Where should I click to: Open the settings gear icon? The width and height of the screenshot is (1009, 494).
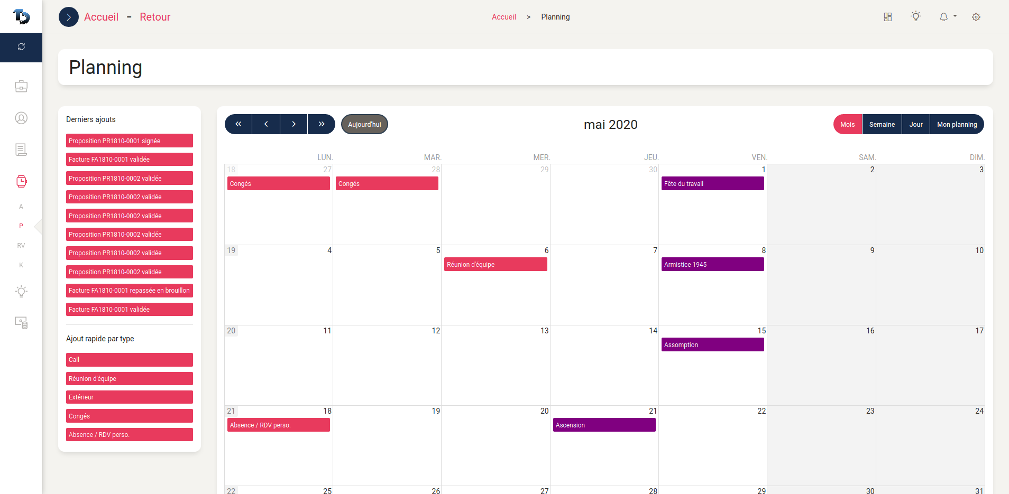point(976,17)
